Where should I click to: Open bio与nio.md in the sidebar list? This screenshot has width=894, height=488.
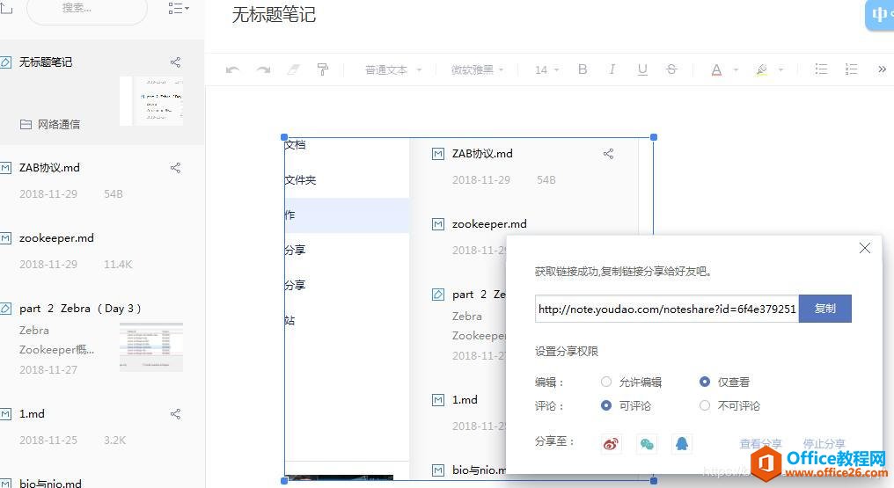click(x=50, y=483)
